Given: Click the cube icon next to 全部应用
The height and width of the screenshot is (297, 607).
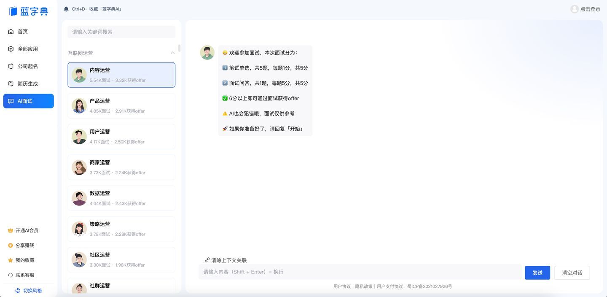Looking at the screenshot, I should point(11,49).
